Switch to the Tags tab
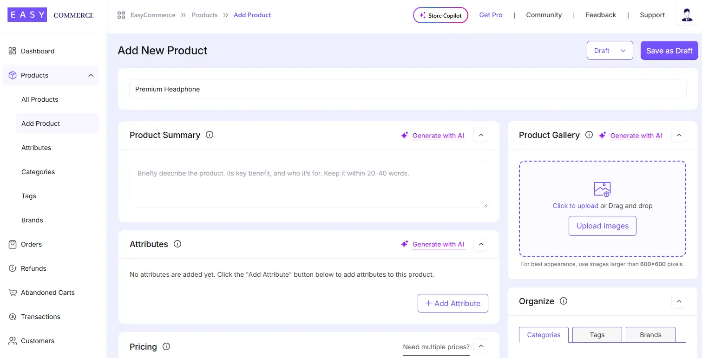 pos(597,335)
